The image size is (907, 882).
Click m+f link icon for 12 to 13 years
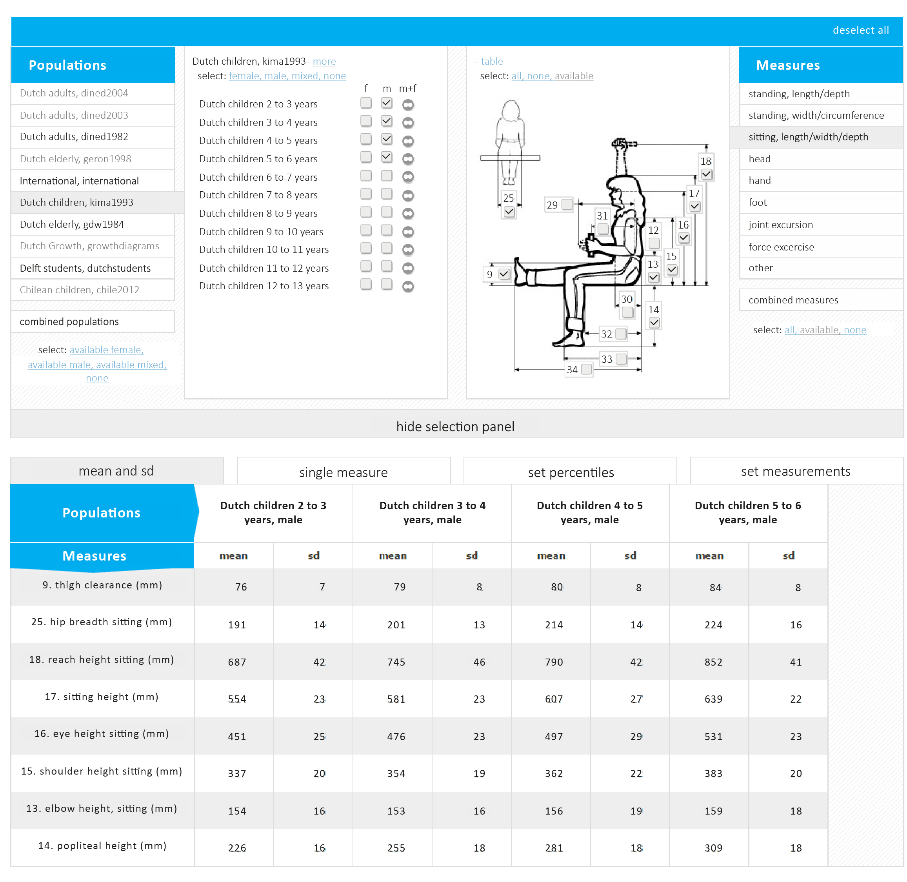(x=407, y=286)
